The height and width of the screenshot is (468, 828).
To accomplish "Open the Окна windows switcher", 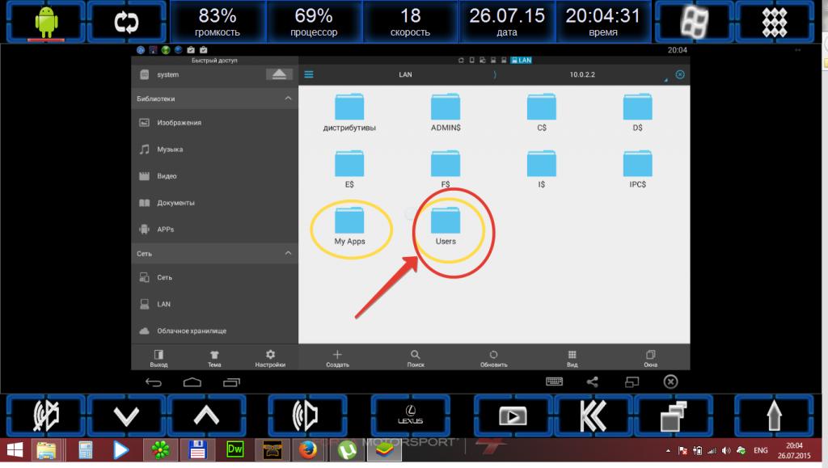I will [650, 355].
